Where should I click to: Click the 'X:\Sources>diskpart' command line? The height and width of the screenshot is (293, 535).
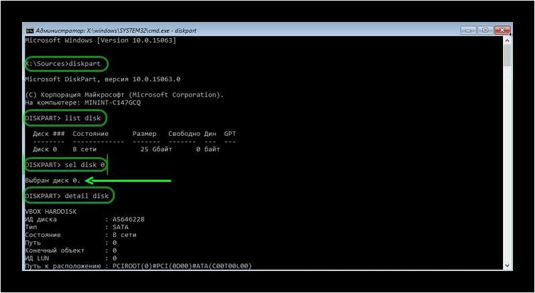pos(63,64)
